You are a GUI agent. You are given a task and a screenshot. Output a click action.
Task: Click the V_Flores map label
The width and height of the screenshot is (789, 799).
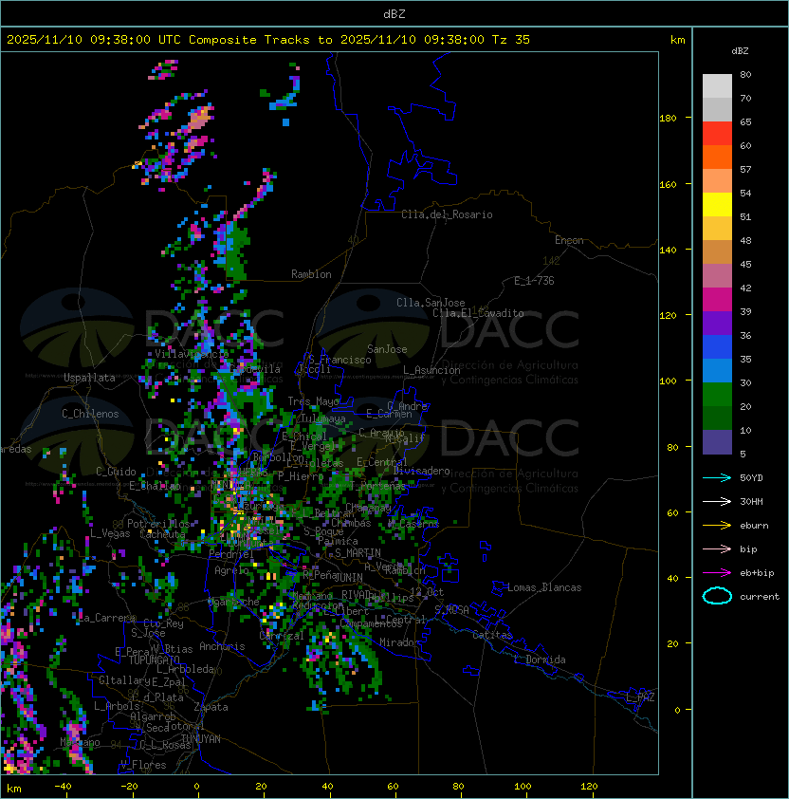pyautogui.click(x=143, y=765)
